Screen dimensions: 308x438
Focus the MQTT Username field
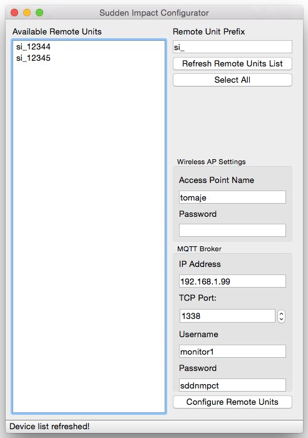pyautogui.click(x=232, y=351)
